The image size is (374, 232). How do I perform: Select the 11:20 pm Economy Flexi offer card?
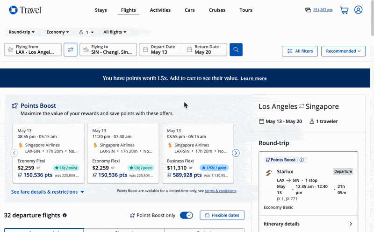tap(123, 153)
